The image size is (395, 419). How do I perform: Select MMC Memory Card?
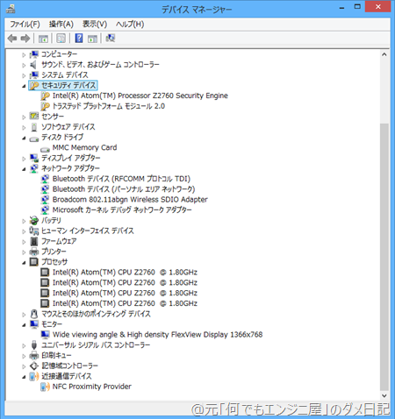(84, 147)
